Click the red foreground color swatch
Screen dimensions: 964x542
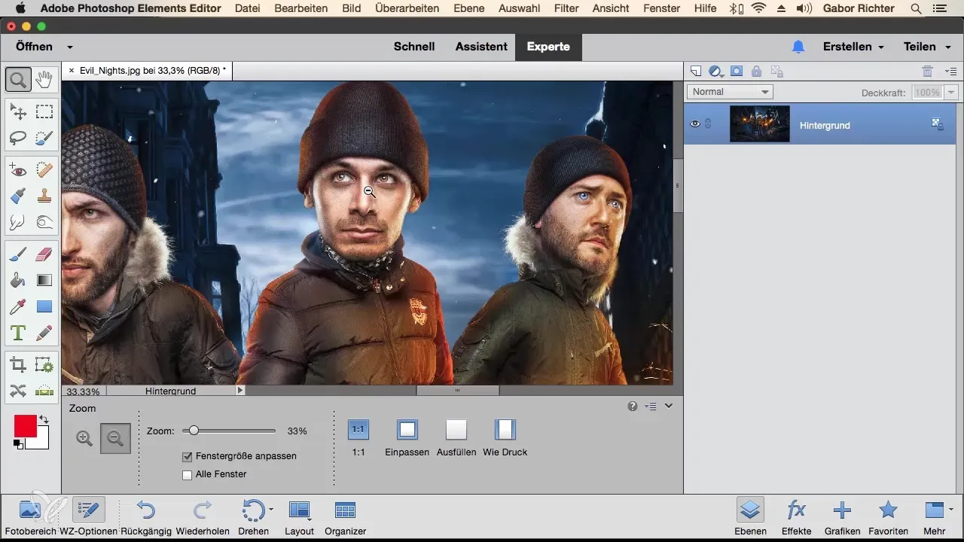[25, 426]
